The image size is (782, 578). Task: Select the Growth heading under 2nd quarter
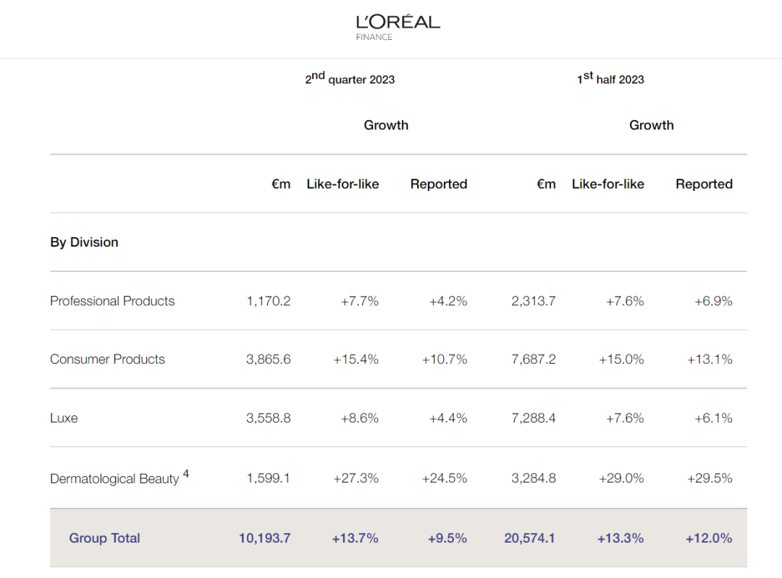point(386,125)
